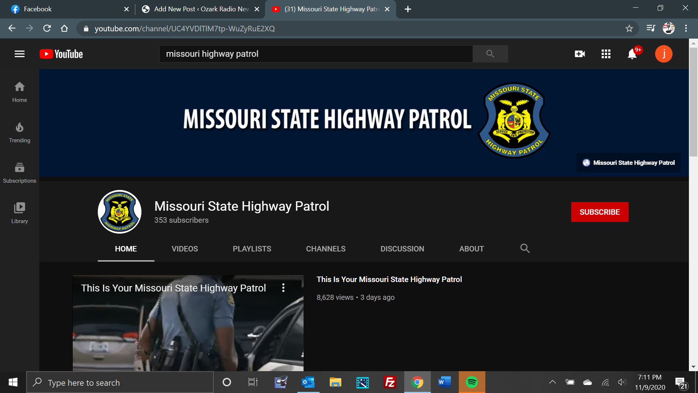Screen dimensions: 698x393
Task: Open the notifications bell
Action: [632, 54]
